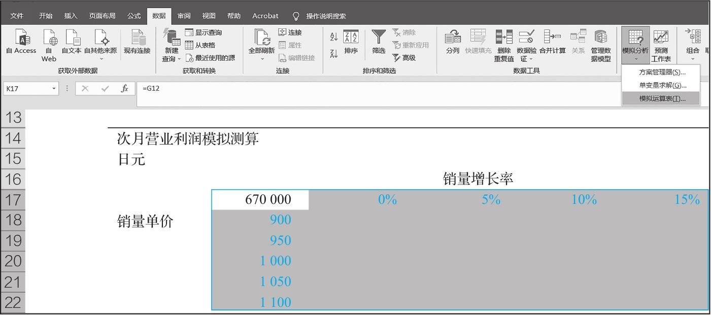Viewport: 711px width, 315px height.
Task: Click 重新应用 reapply filter
Action: [411, 45]
